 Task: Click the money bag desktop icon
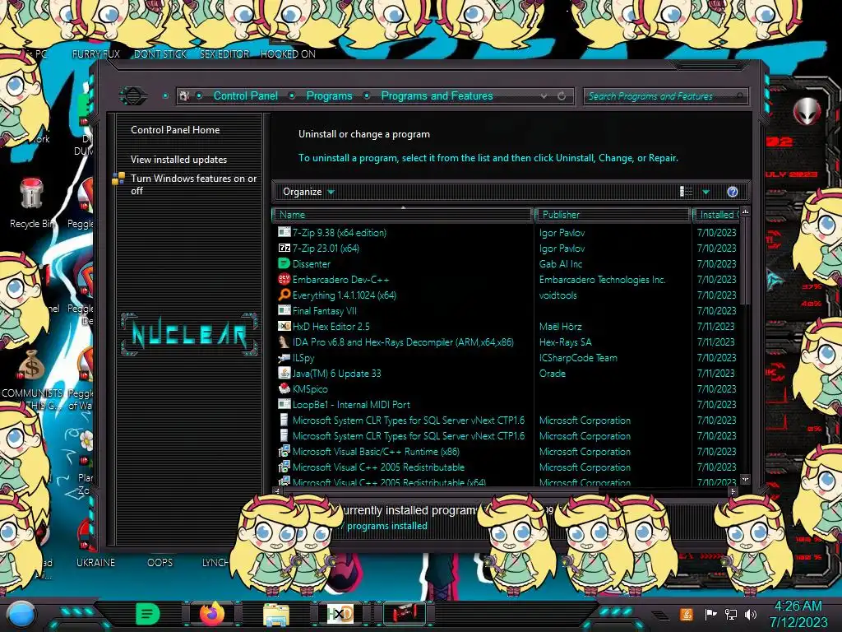click(31, 365)
